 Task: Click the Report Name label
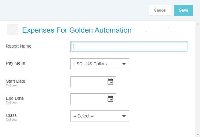pyautogui.click(x=19, y=46)
